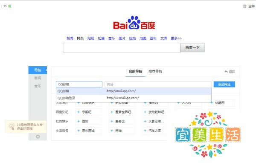Open 贴吧 link
Screen dimensions: 256x163
(x=90, y=38)
